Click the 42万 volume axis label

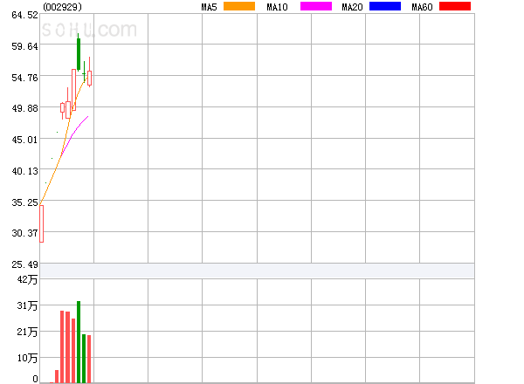27,279
